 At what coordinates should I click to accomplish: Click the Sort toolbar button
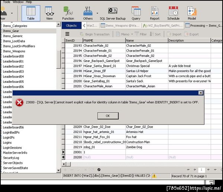point(155,34)
